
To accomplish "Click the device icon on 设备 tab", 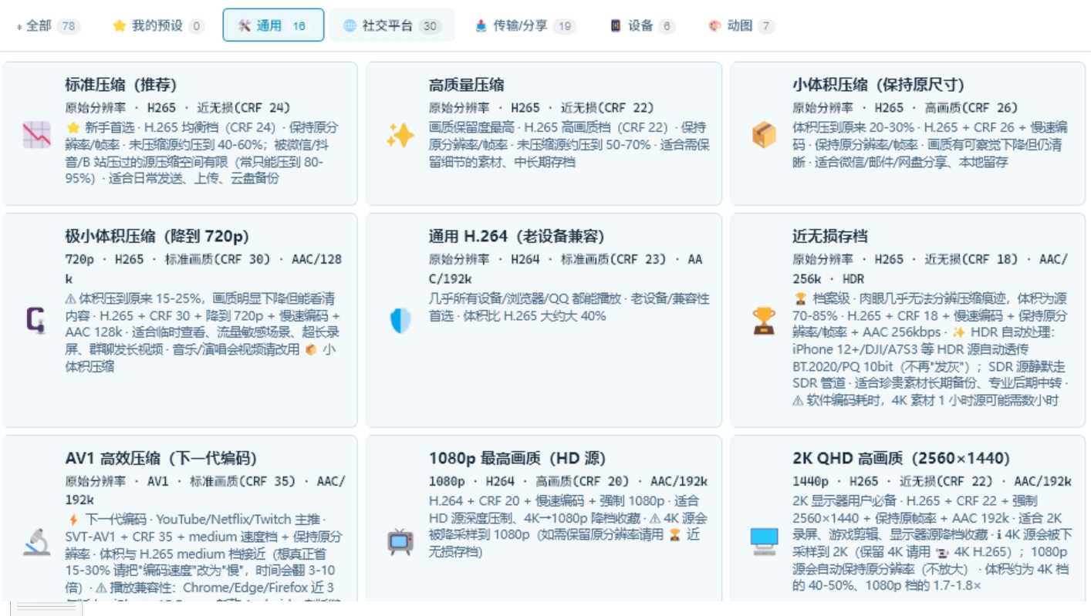I will 616,25.
